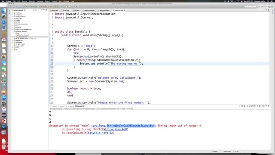
Task: Select the Exception Handling project
Action: (x=21, y=31)
